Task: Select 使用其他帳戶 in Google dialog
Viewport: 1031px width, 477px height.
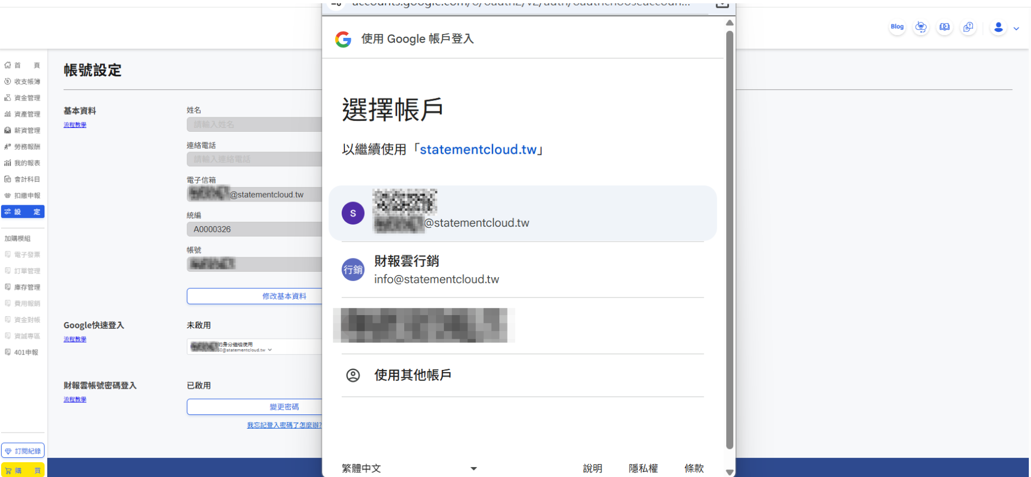Action: point(522,375)
